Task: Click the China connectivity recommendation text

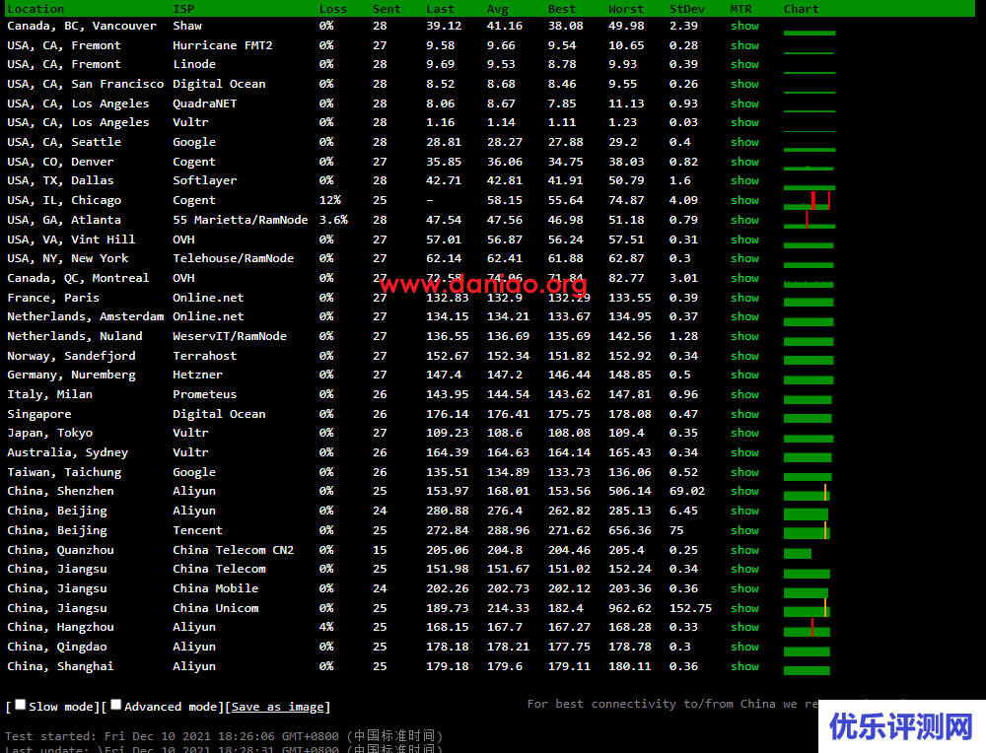Action: 672,704
